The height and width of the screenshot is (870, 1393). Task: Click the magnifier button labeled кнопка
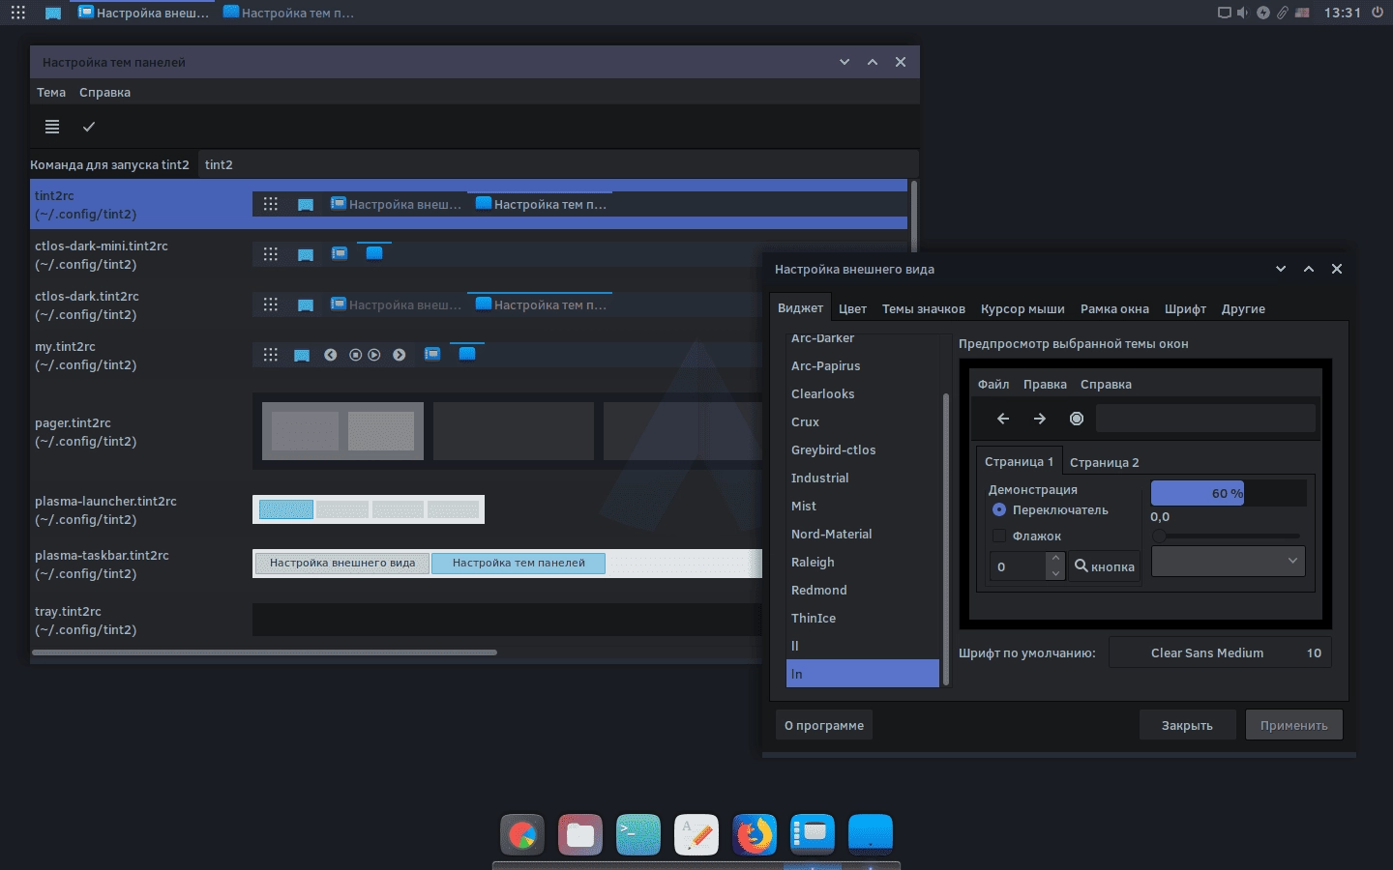(x=1105, y=566)
